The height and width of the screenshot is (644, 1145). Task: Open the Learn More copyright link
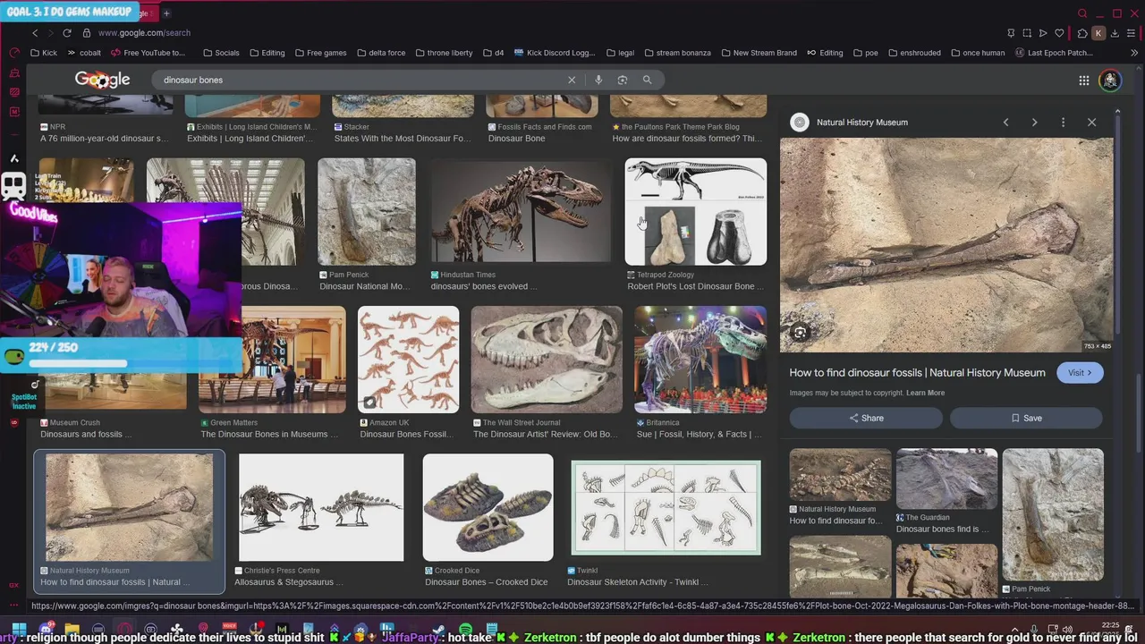pyautogui.click(x=925, y=393)
